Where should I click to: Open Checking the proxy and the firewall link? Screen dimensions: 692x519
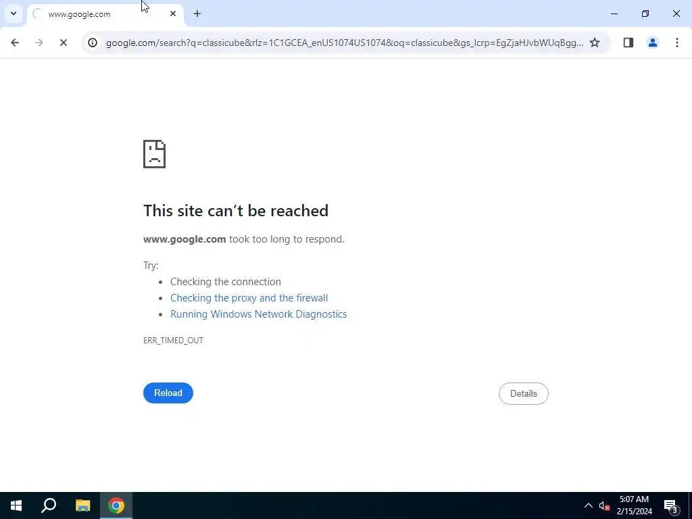[x=249, y=298]
